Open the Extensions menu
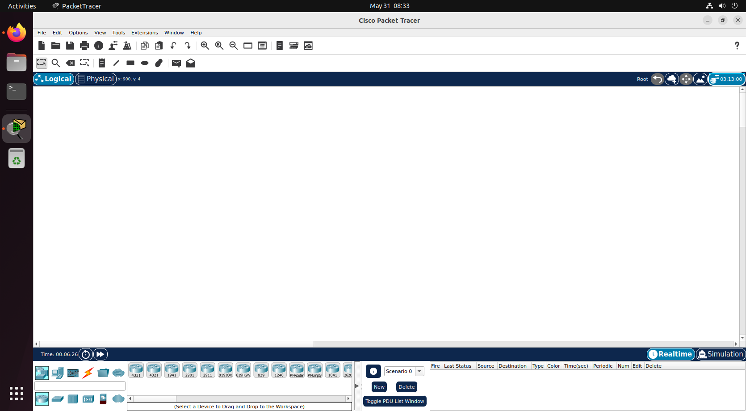This screenshot has height=411, width=746. coord(144,33)
